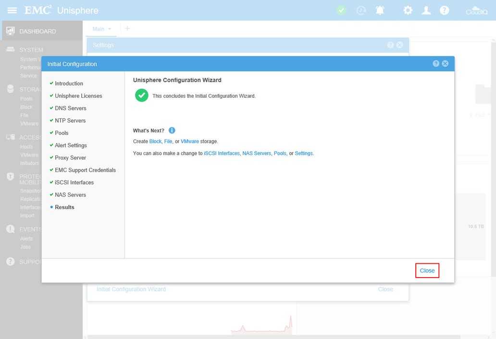Screen dimensions: 496x339
Task: Open Block under Storage in sidebar
Action: (x=26, y=107)
